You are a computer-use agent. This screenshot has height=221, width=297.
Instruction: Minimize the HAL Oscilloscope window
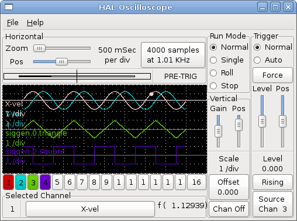(x=263, y=8)
